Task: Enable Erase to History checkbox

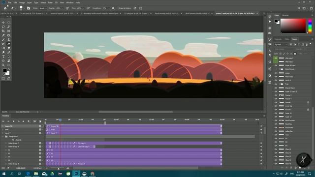Action: point(118,8)
